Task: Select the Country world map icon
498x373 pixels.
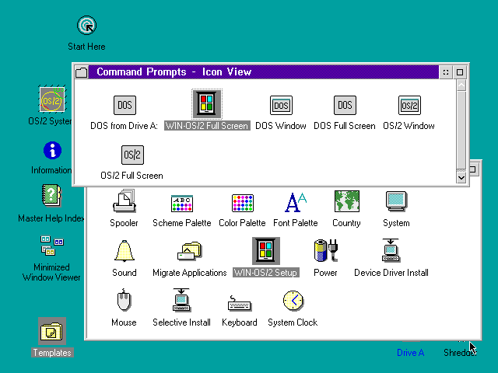Action: pos(347,201)
